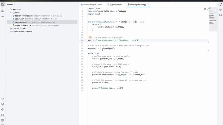The image size is (223, 125).
Task: Click the editor tabs more-options dots
Action: tap(215, 5)
